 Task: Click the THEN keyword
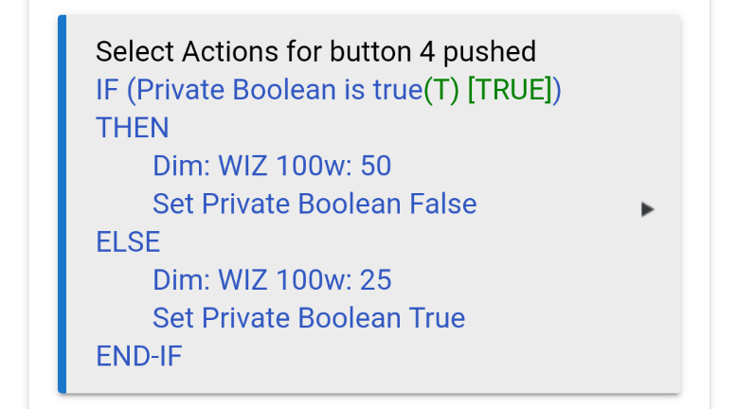pyautogui.click(x=133, y=128)
